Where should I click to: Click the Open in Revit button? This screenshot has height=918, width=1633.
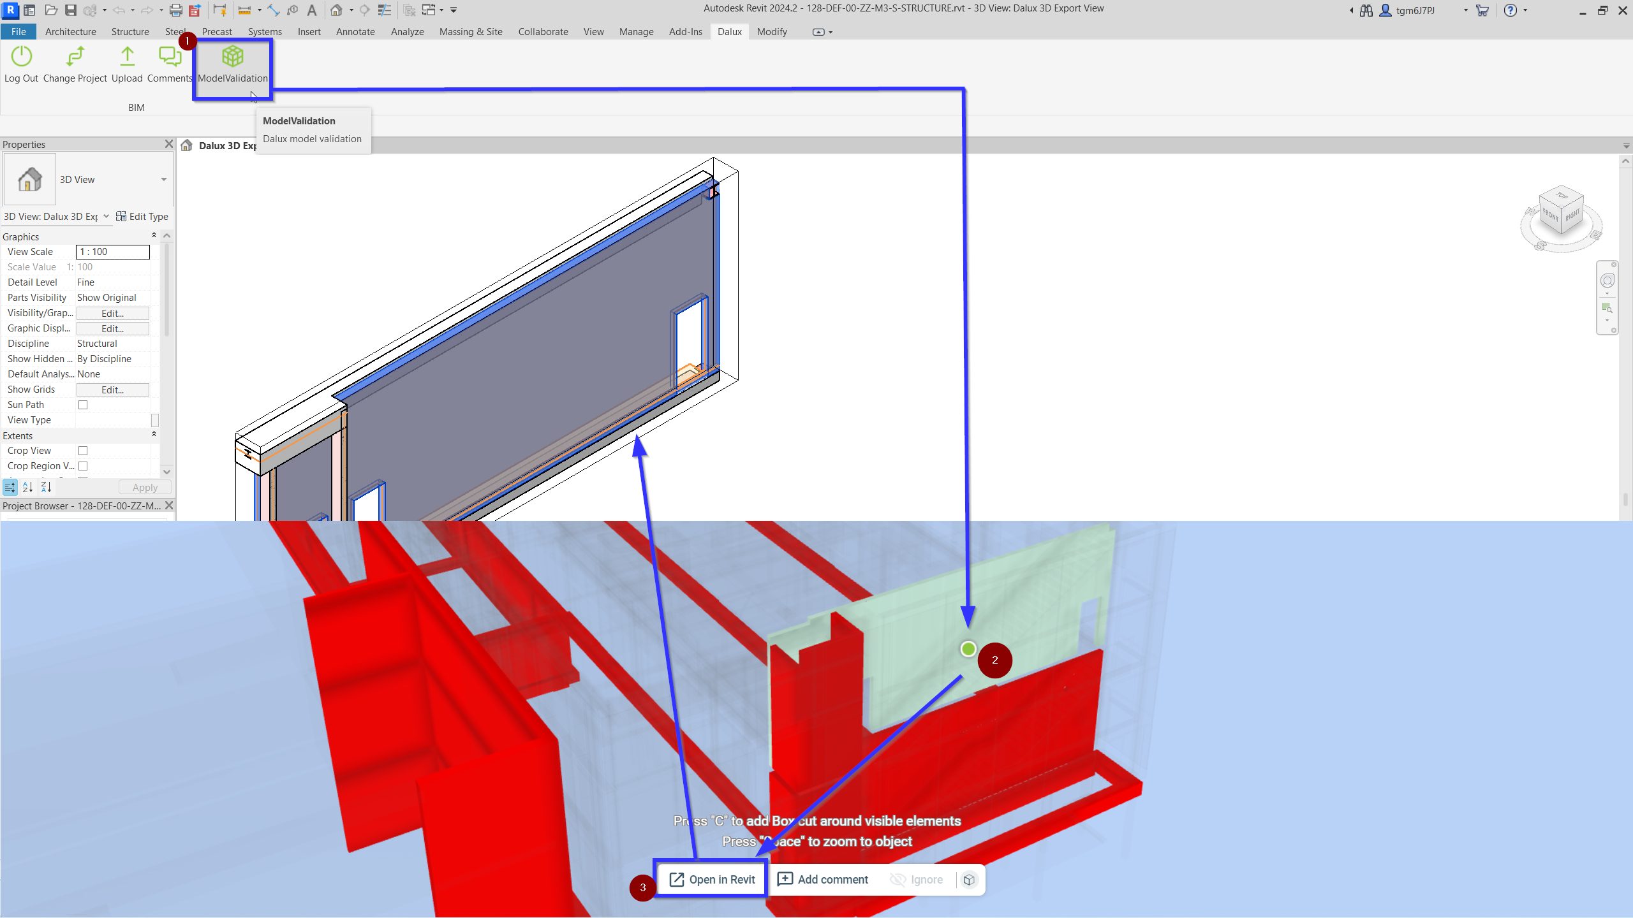[x=712, y=880]
